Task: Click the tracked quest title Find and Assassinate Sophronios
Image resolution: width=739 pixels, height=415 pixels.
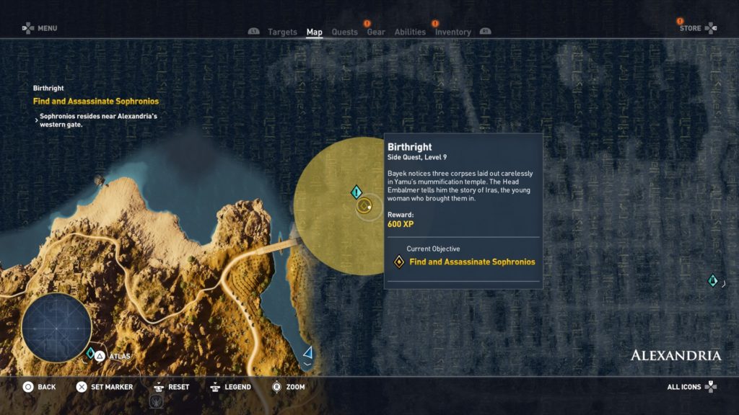Action: click(x=95, y=102)
